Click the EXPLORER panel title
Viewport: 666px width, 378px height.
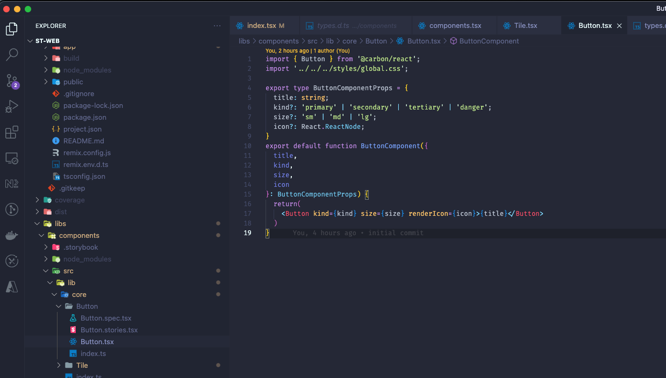(51, 26)
